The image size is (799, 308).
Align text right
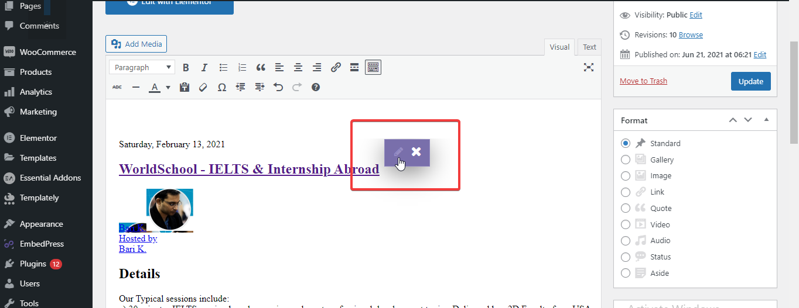[x=317, y=67]
